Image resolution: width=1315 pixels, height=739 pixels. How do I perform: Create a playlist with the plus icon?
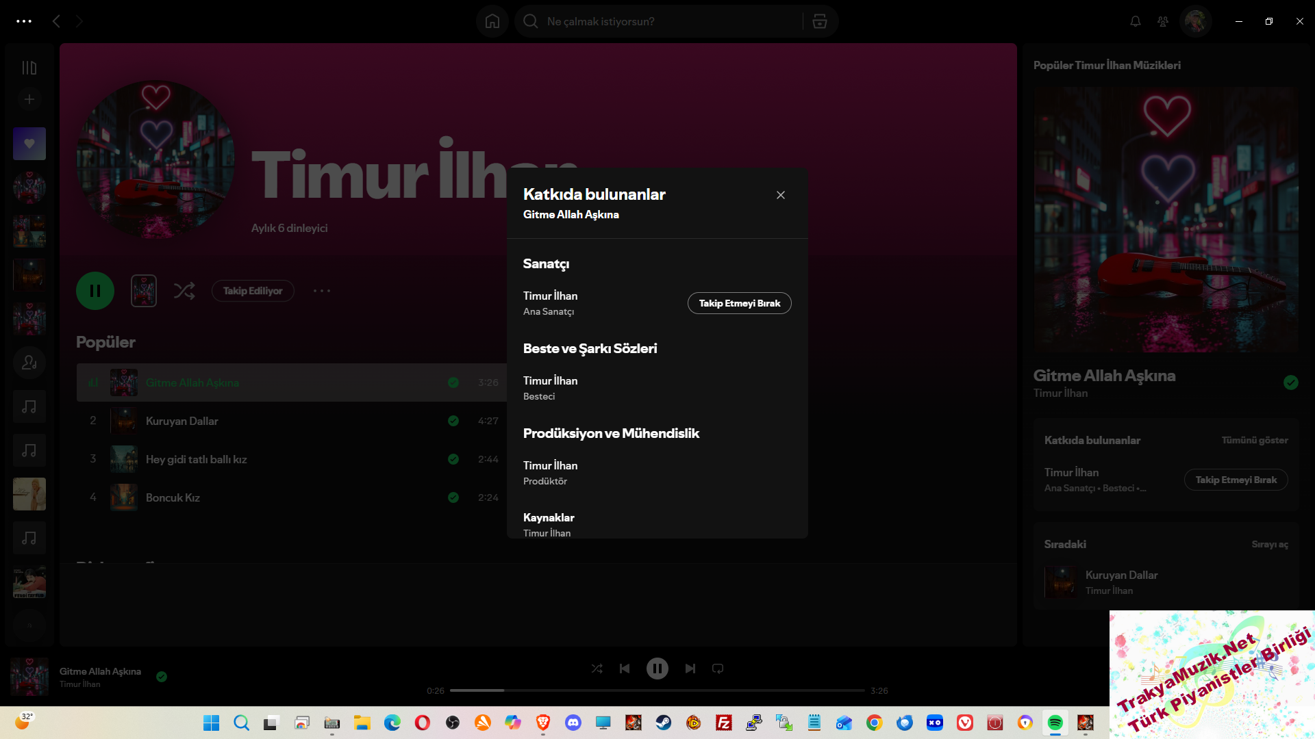tap(29, 100)
